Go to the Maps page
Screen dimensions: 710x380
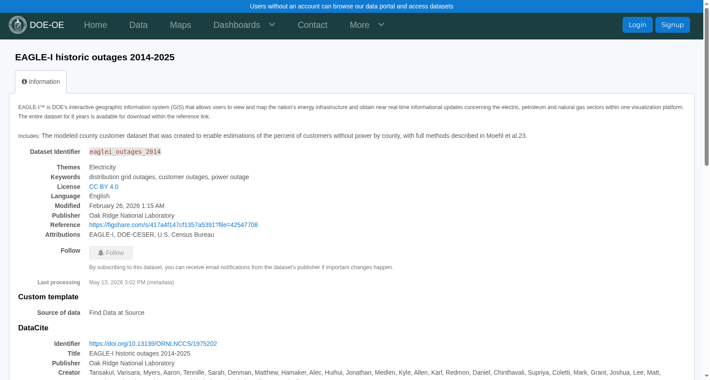(181, 25)
